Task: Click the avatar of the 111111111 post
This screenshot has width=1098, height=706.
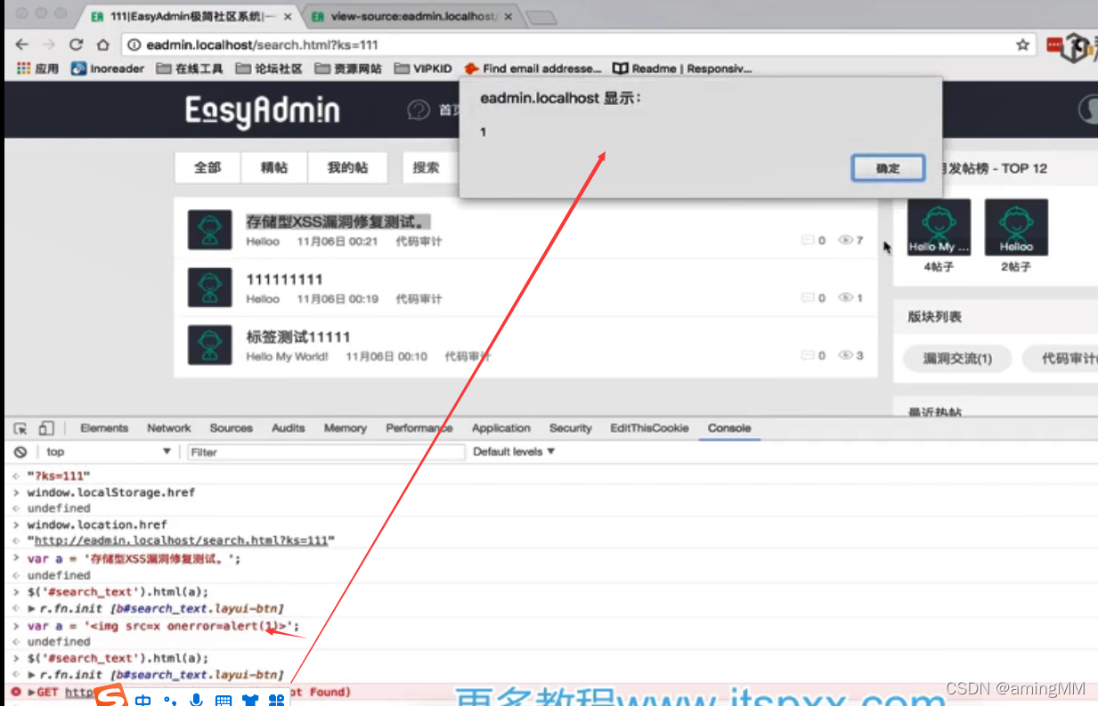Action: [x=210, y=288]
